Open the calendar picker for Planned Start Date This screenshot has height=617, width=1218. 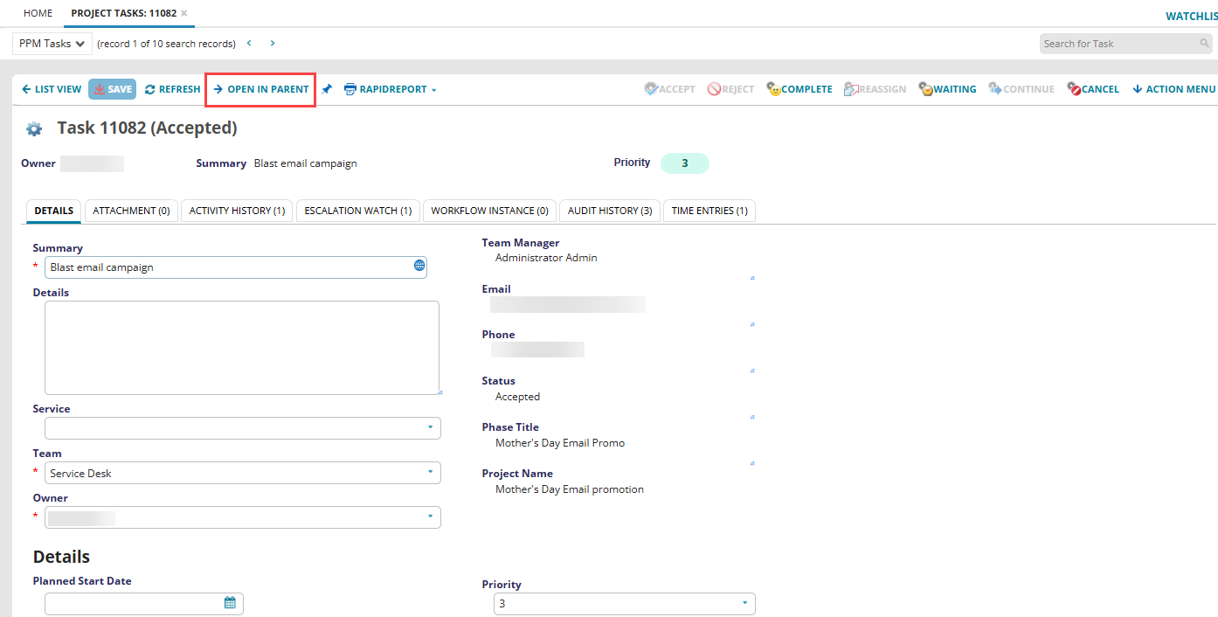(x=230, y=603)
